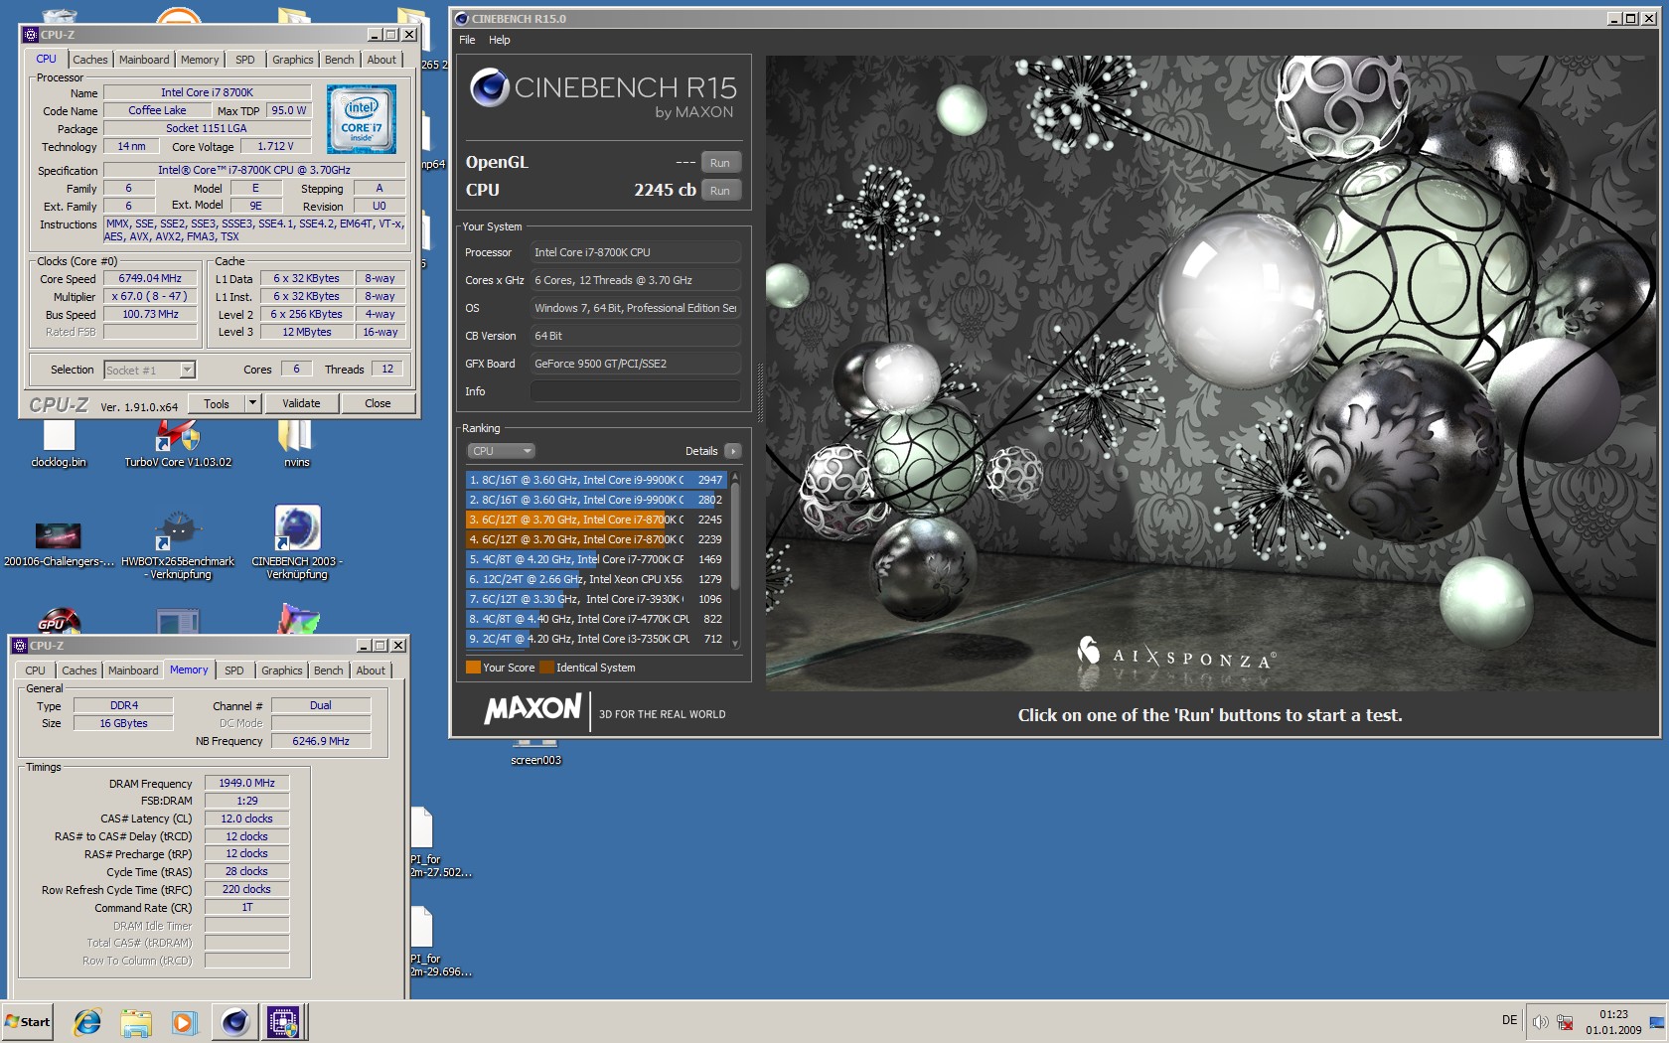
Task: Click the DRAM Frequency 1949.0 MHz value
Action: 246,783
